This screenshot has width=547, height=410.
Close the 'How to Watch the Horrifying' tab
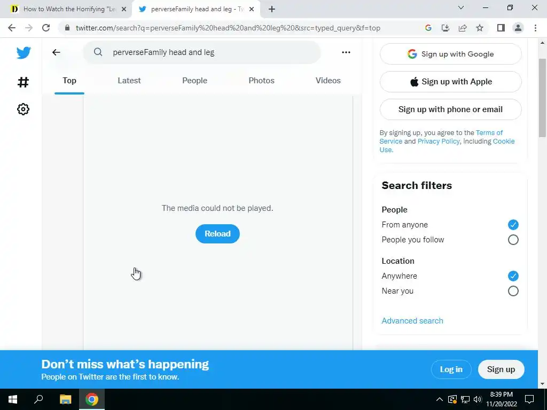coord(124,9)
